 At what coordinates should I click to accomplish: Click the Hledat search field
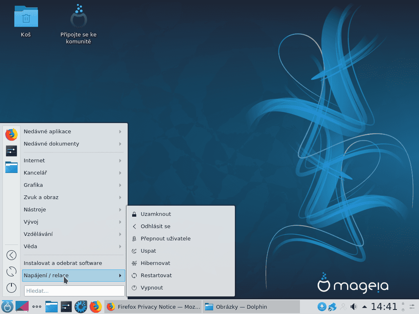(x=74, y=291)
